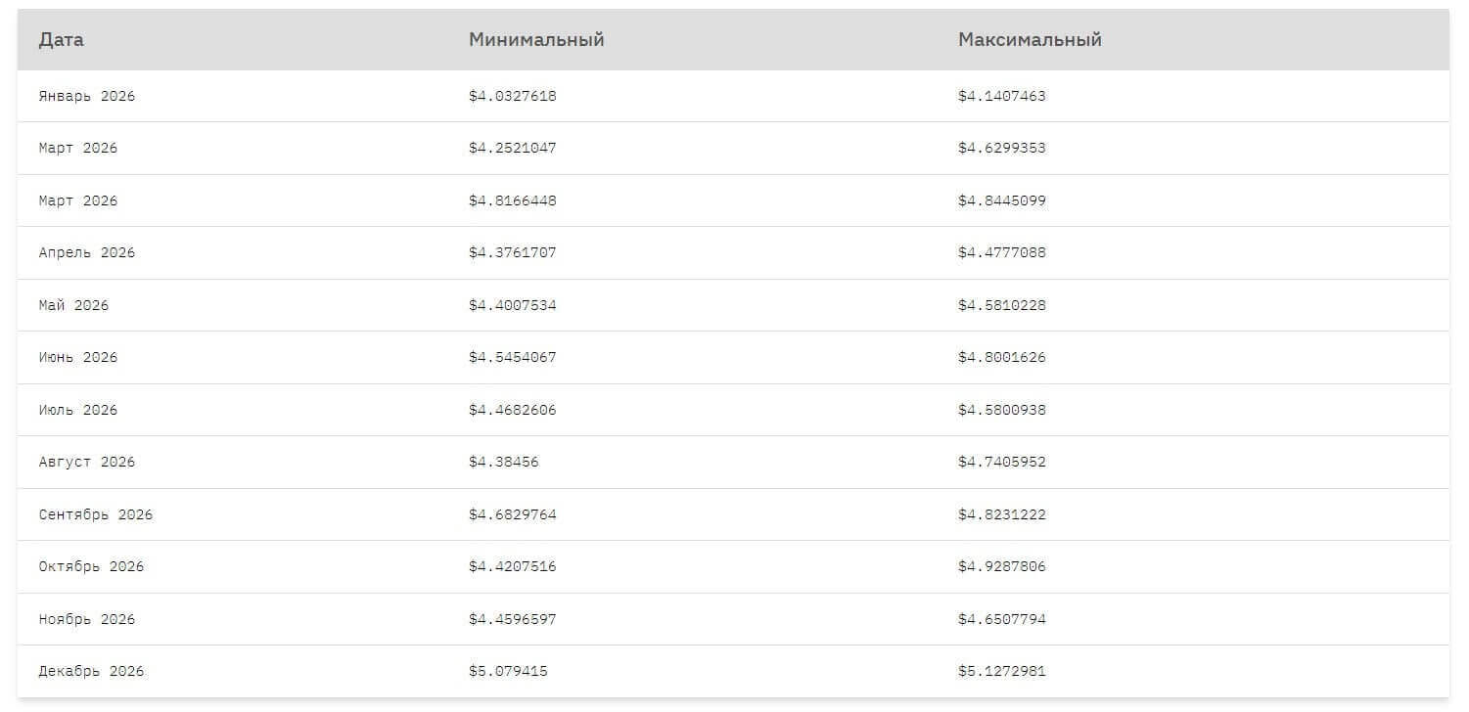Click the Сентябрь 2026 row label
Screen dimensions: 1469x712
click(96, 514)
